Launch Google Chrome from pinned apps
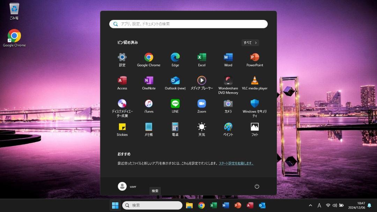The height and width of the screenshot is (212, 377). [x=149, y=60]
